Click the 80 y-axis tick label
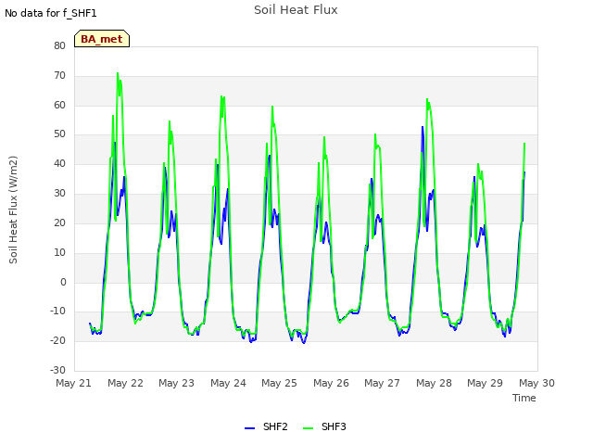This screenshot has height=445, width=593. click(x=59, y=45)
